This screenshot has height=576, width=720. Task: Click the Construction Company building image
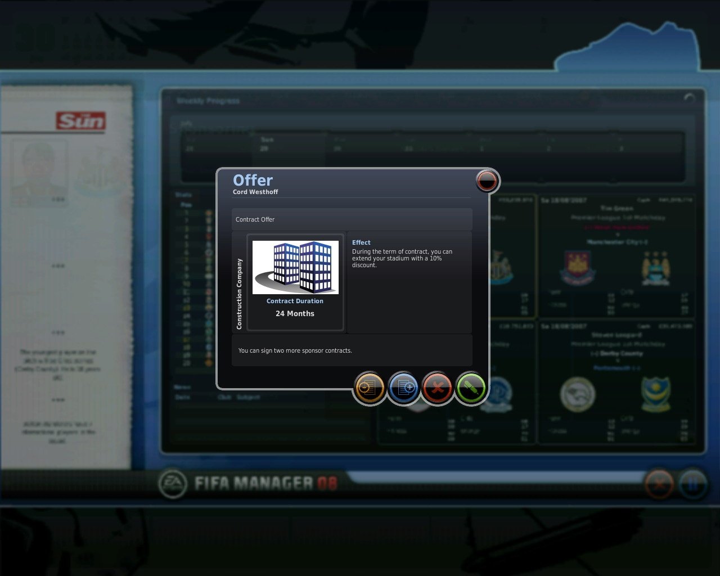click(295, 268)
